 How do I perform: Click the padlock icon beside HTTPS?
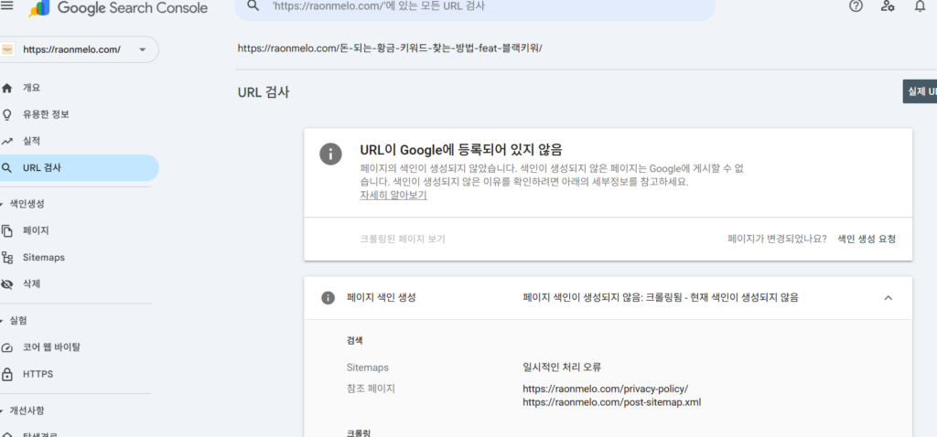tap(7, 374)
